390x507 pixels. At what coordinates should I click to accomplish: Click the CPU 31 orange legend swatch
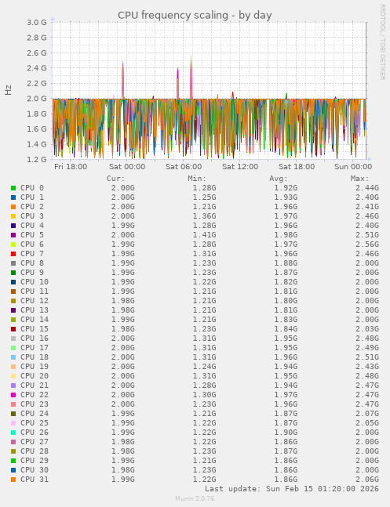point(13,480)
